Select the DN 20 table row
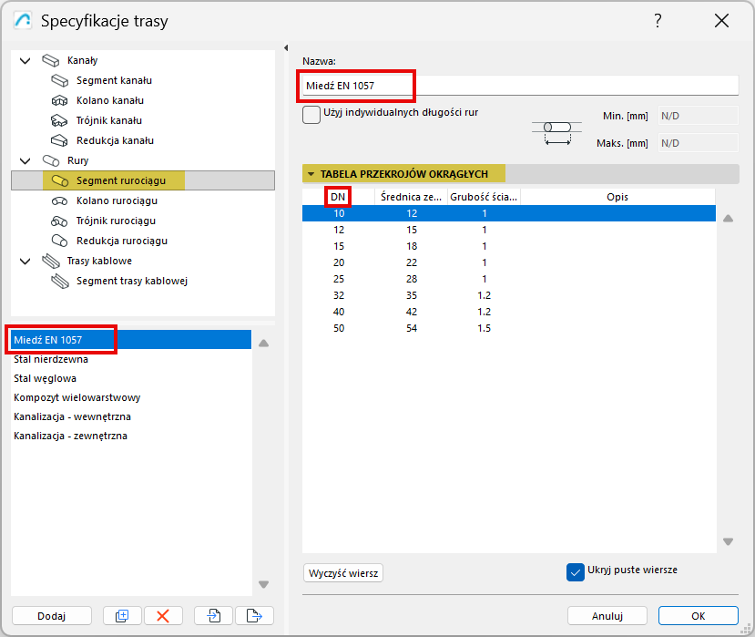Screen dimensions: 755x637 tap(509, 262)
